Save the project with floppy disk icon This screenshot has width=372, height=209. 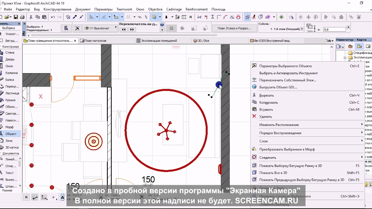click(16, 17)
